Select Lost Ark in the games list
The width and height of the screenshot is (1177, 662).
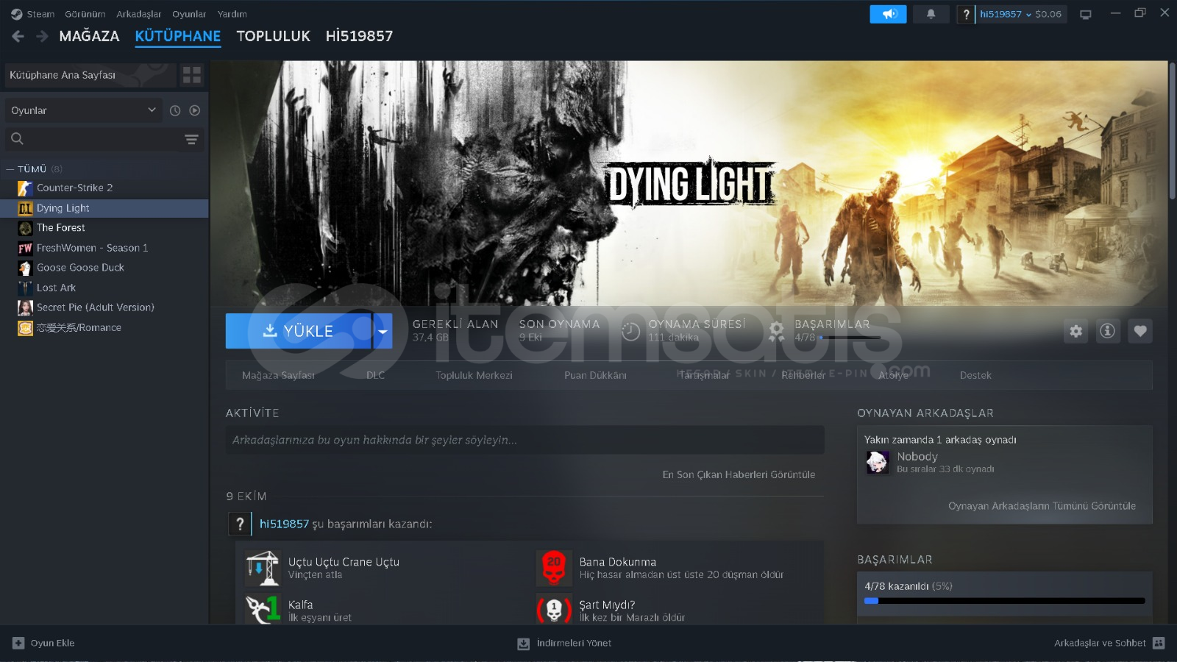point(56,288)
